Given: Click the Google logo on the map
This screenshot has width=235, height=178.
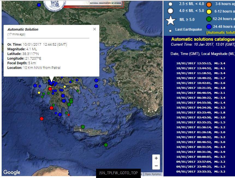Looking at the screenshot, I should 12,172.
